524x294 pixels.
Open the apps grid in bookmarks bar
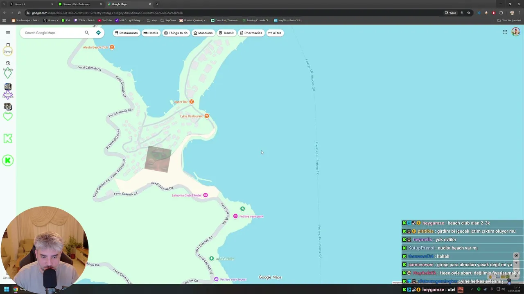[x=5, y=20]
